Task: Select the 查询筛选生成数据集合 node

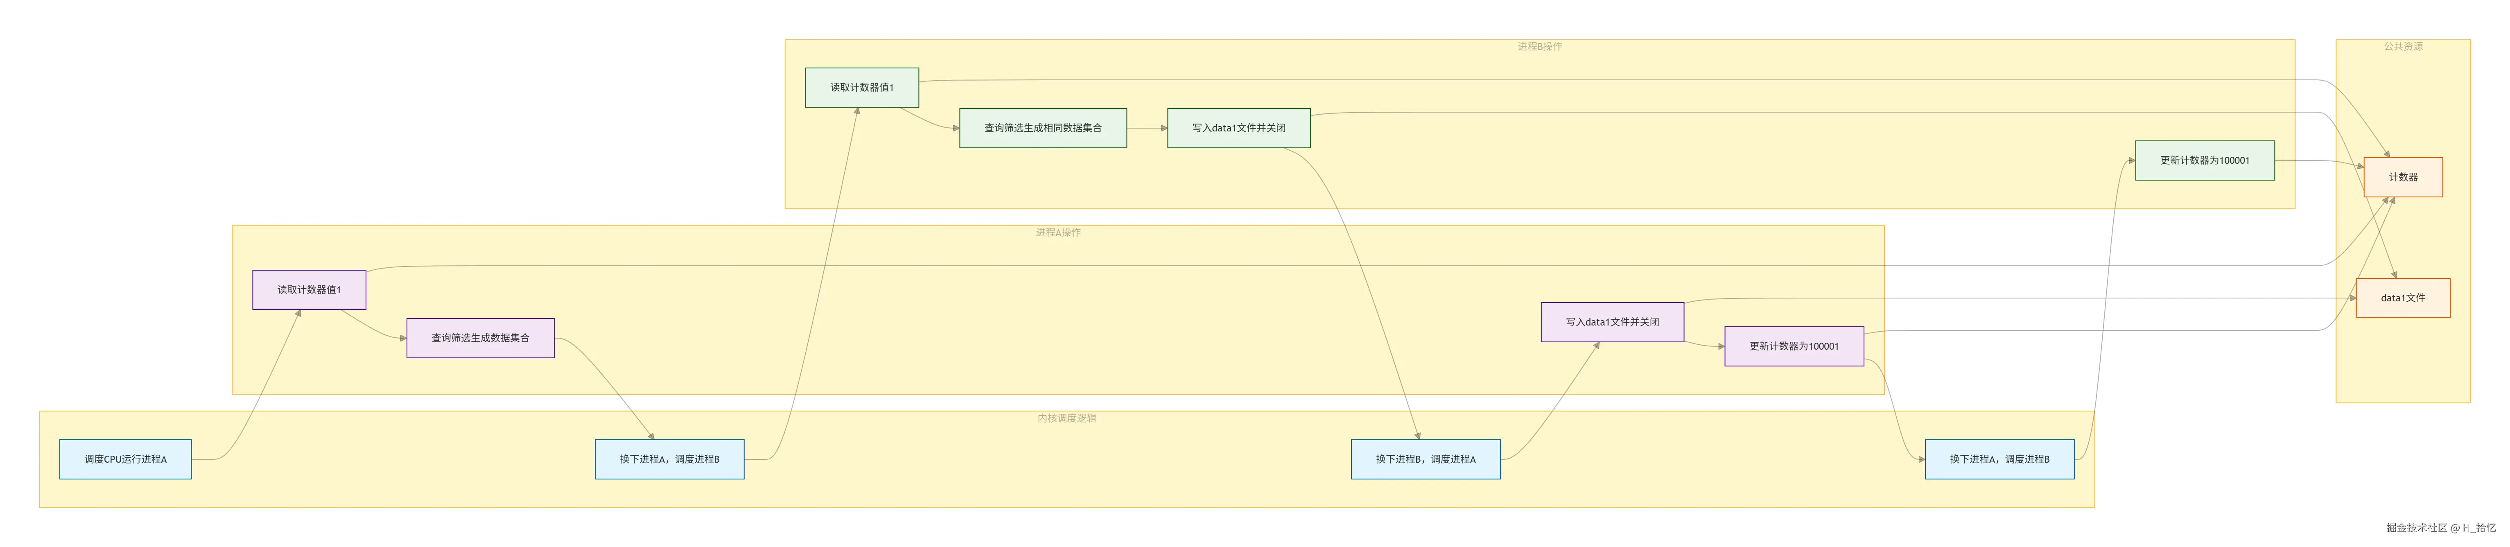Action: pyautogui.click(x=480, y=338)
